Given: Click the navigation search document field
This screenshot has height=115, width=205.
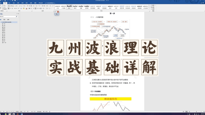Looking at the screenshot, I should pos(8,16).
